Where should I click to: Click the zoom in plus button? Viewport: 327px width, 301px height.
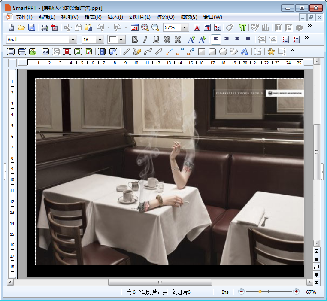296,292
